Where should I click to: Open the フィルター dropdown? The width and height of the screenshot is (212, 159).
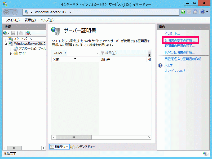pos(98,53)
